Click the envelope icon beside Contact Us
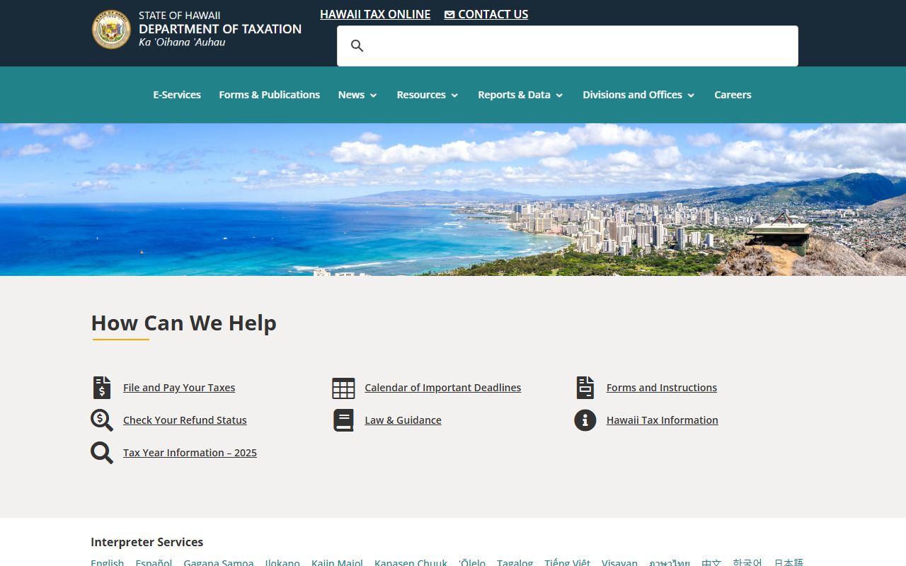Screen dimensions: 906x566 pos(449,15)
